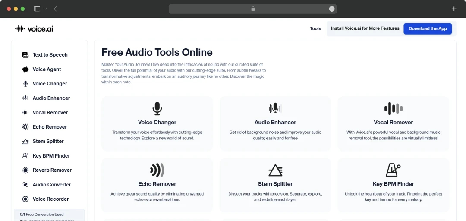
Task: Click the Voice Changer microphone sidebar icon
Action: [25, 84]
